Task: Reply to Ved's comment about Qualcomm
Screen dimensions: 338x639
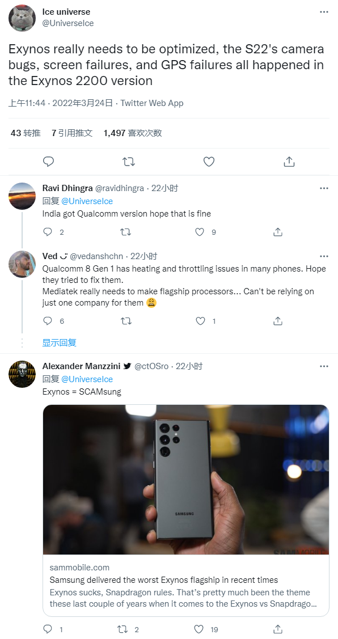Action: click(x=48, y=321)
